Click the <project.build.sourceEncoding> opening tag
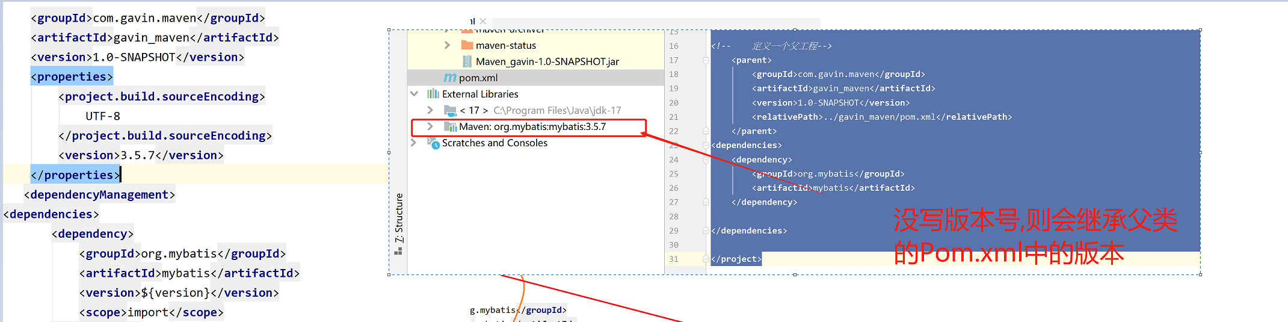This screenshot has width=1288, height=322. (162, 97)
